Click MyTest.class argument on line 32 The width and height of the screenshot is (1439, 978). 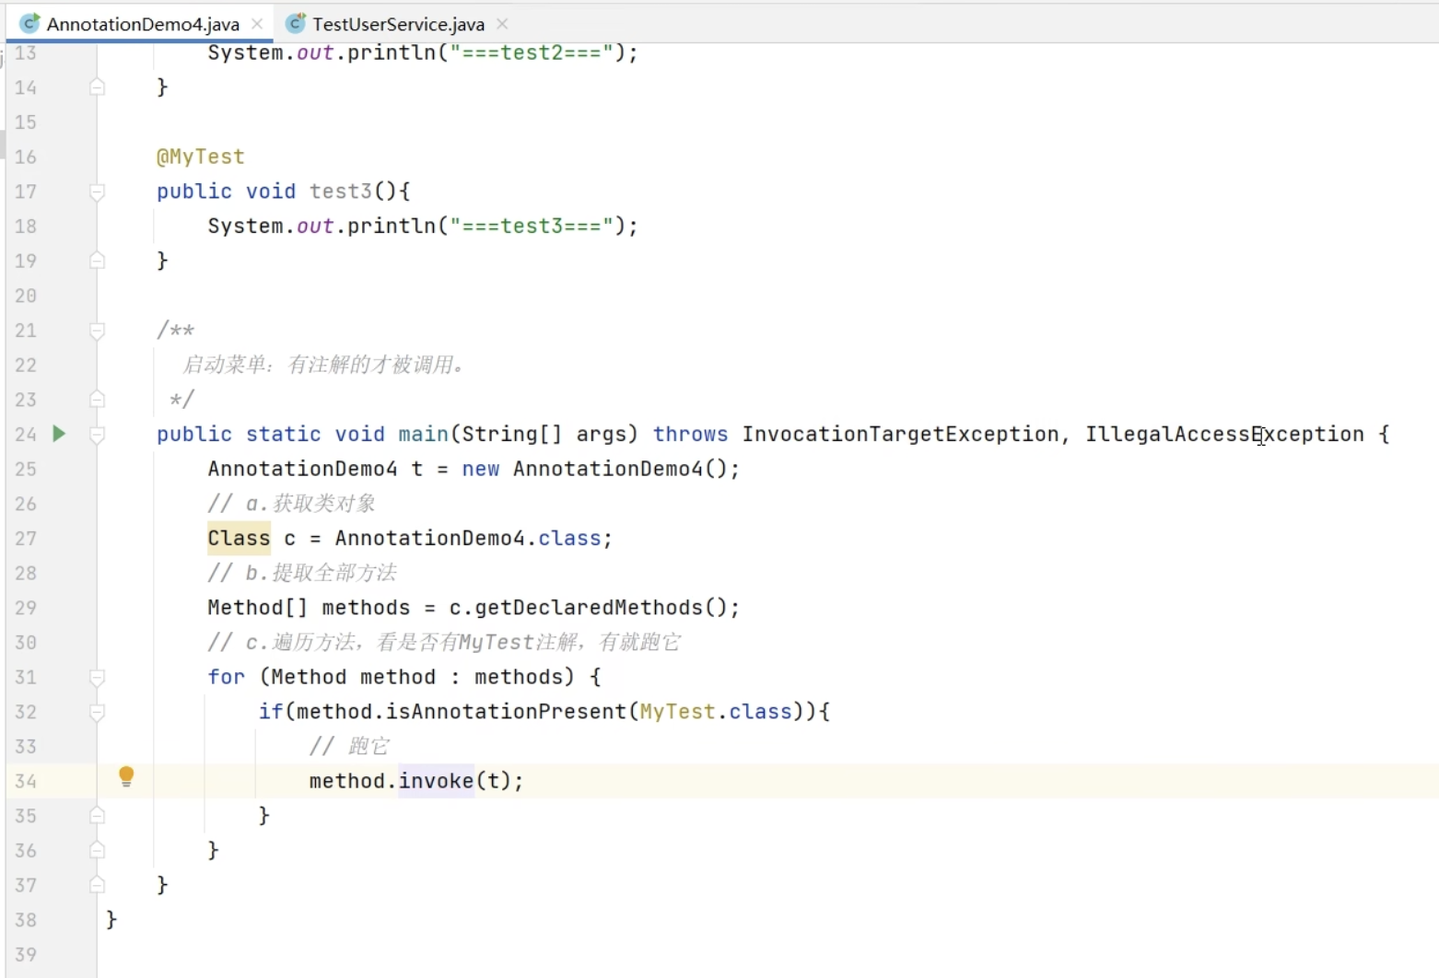pos(716,711)
